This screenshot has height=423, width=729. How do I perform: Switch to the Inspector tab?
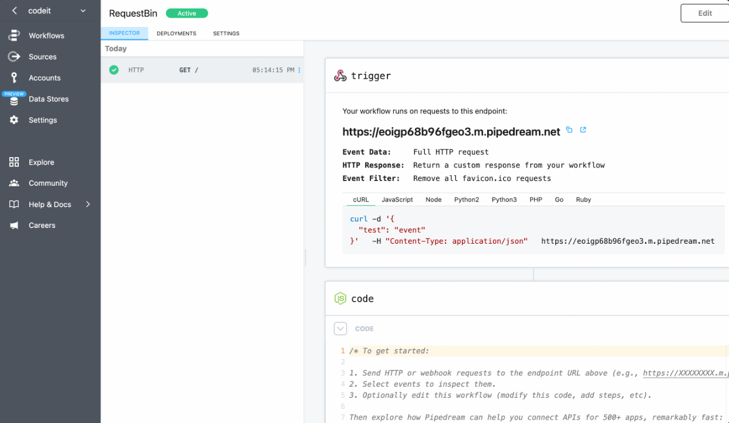point(124,33)
